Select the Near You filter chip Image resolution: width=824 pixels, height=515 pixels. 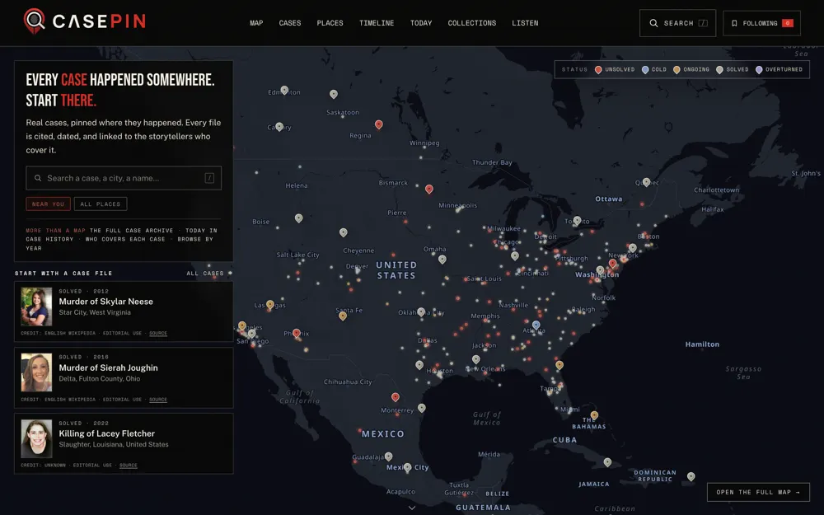(x=48, y=204)
